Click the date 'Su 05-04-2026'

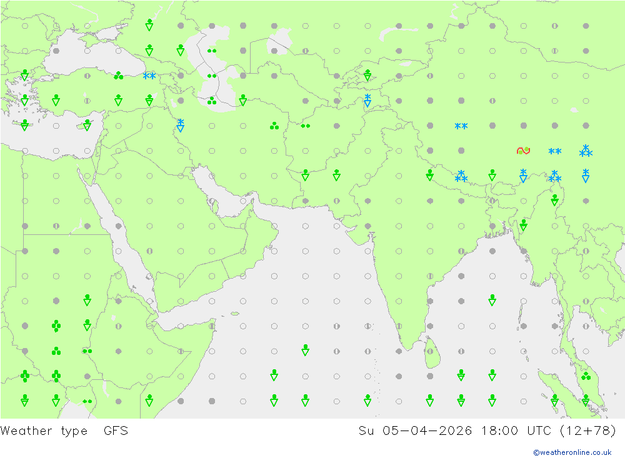415,431
